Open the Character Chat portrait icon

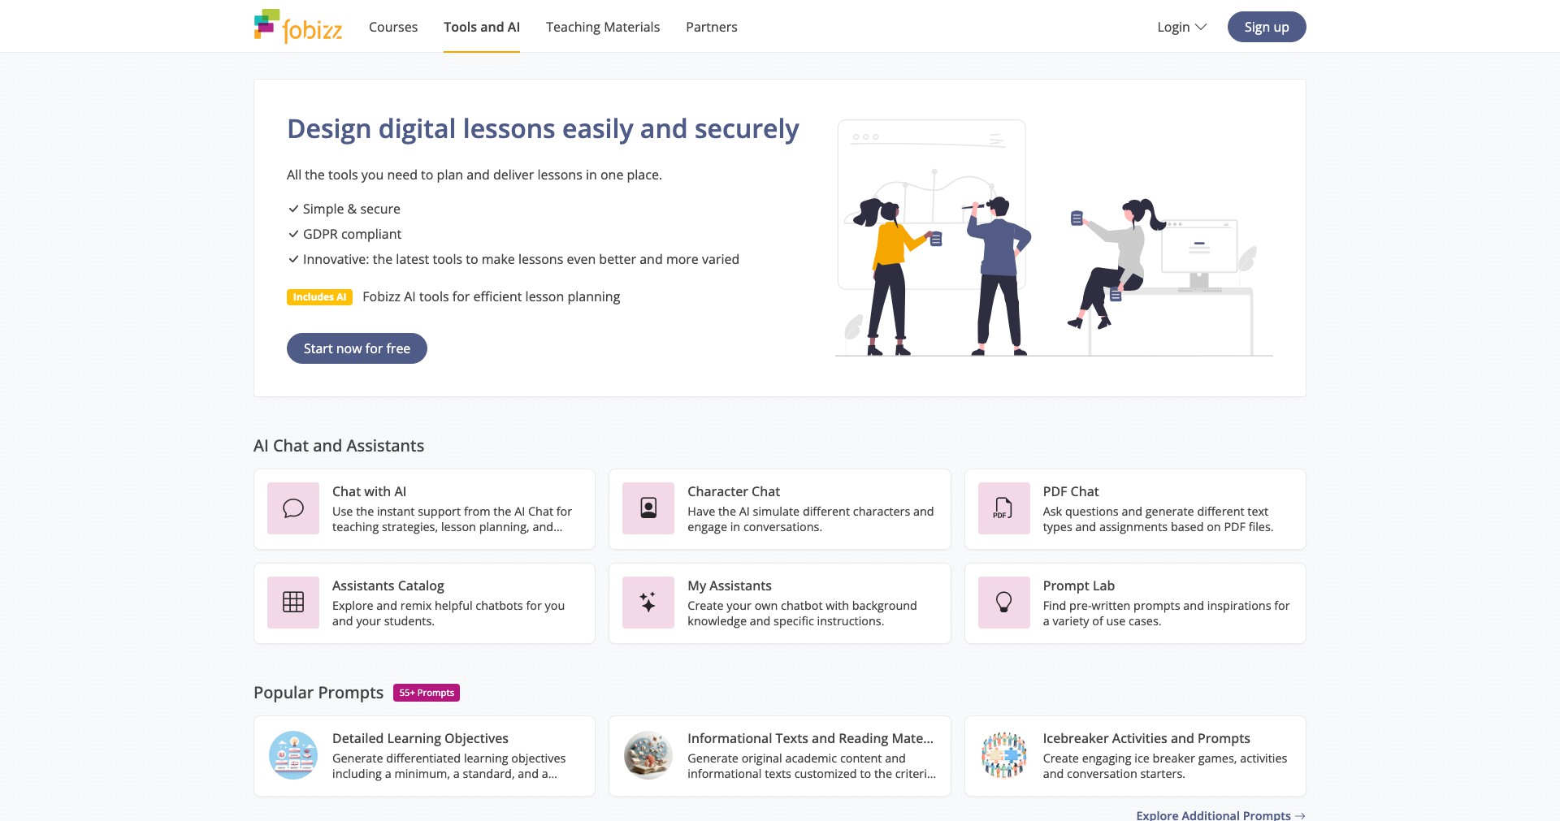[648, 508]
